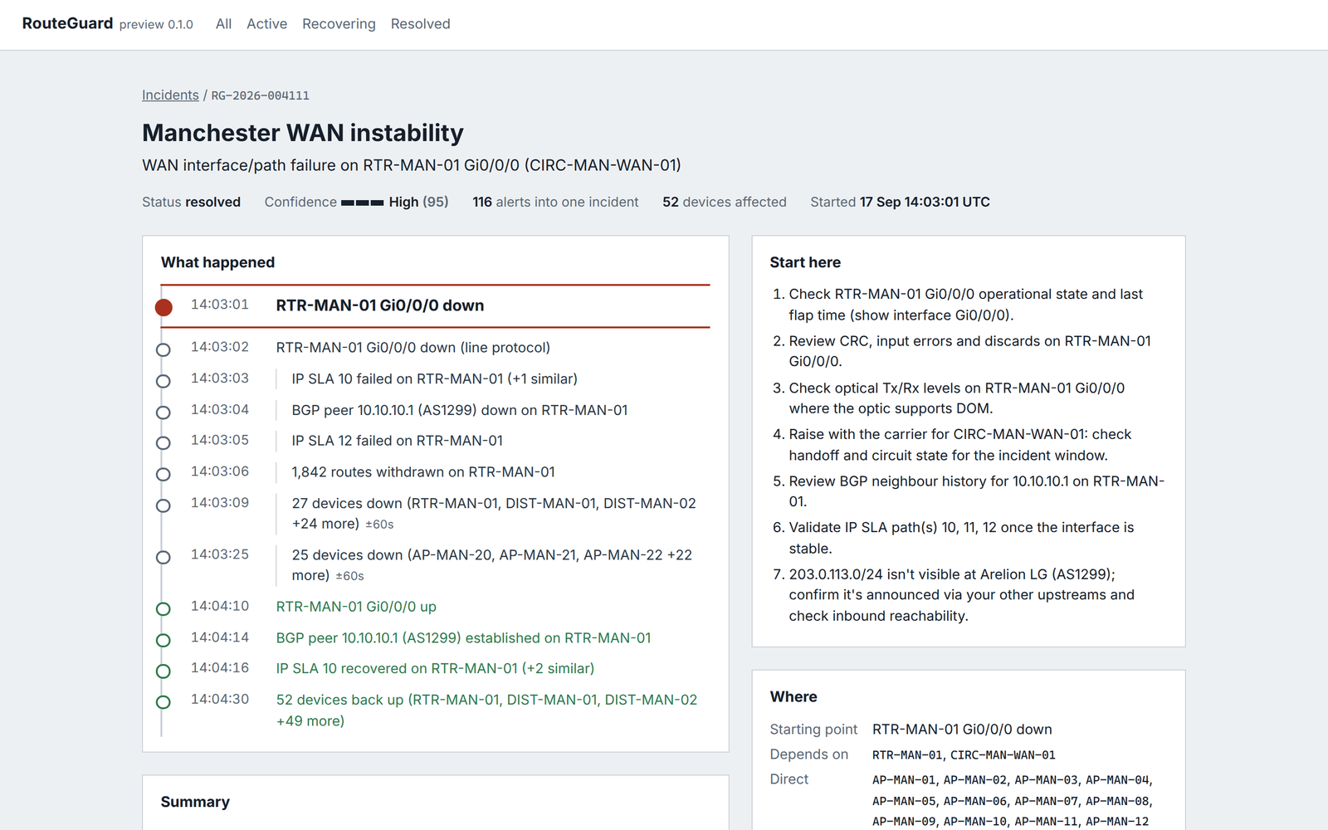Click AP-MAN-01 in the Direct list
This screenshot has width=1328, height=830.
pos(904,780)
